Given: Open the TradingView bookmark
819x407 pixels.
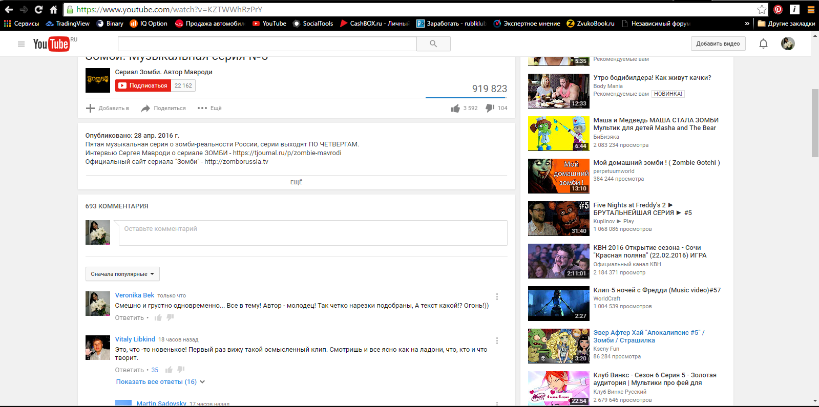Looking at the screenshot, I should tap(68, 24).
